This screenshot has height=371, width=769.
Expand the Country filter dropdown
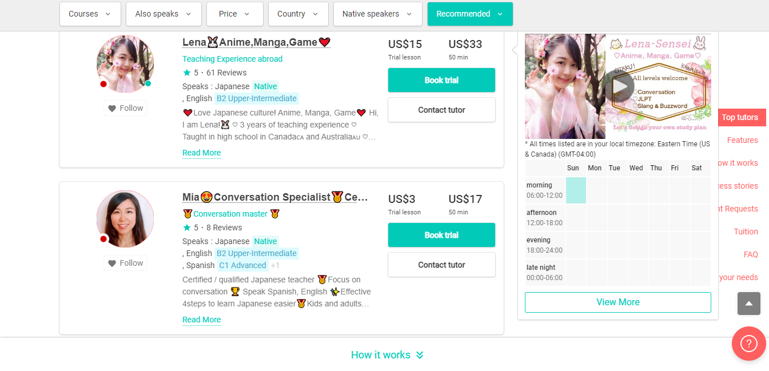click(298, 14)
